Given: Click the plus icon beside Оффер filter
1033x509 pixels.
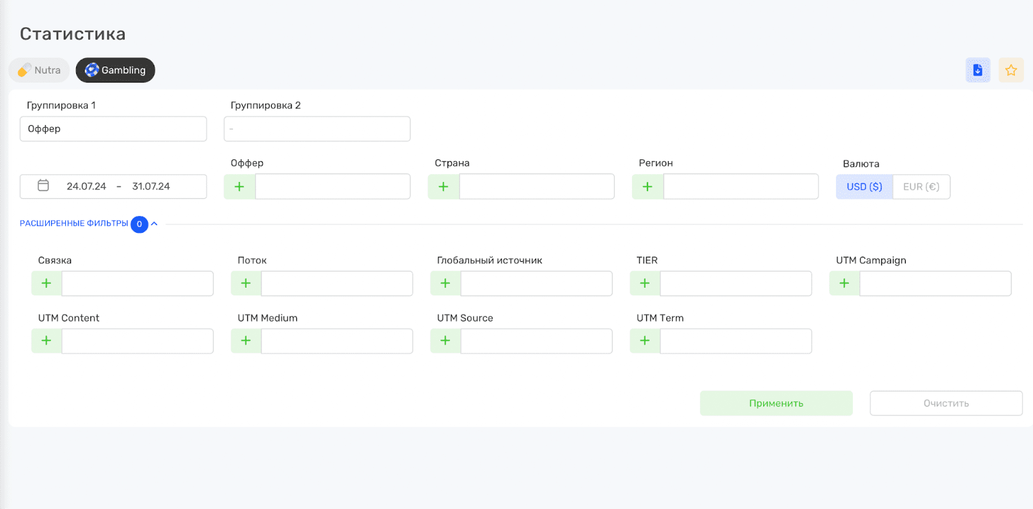Looking at the screenshot, I should (240, 186).
